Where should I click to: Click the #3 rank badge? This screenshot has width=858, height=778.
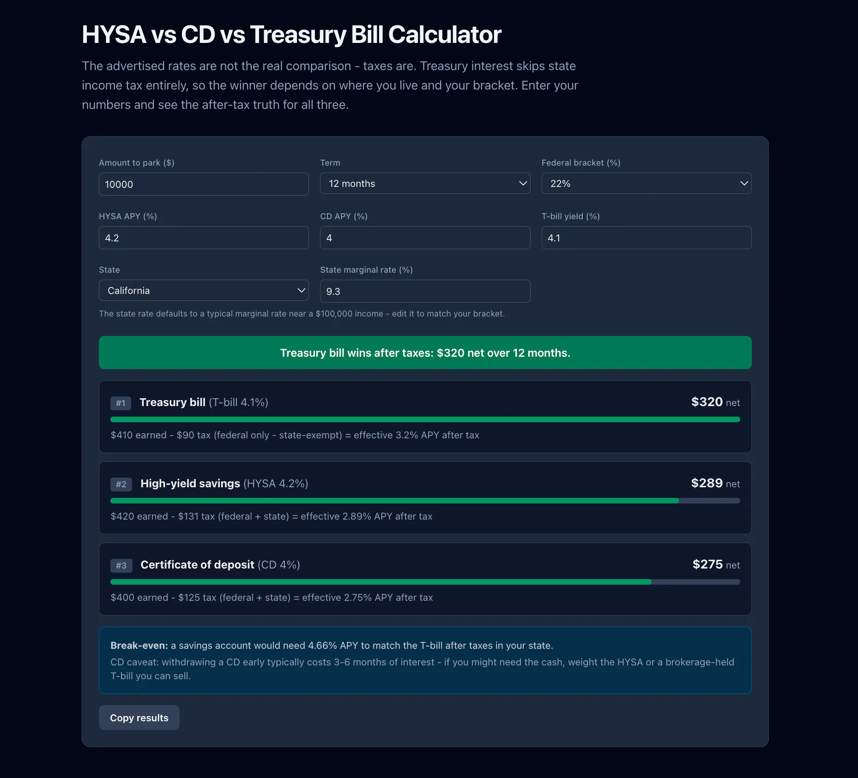[x=121, y=565]
